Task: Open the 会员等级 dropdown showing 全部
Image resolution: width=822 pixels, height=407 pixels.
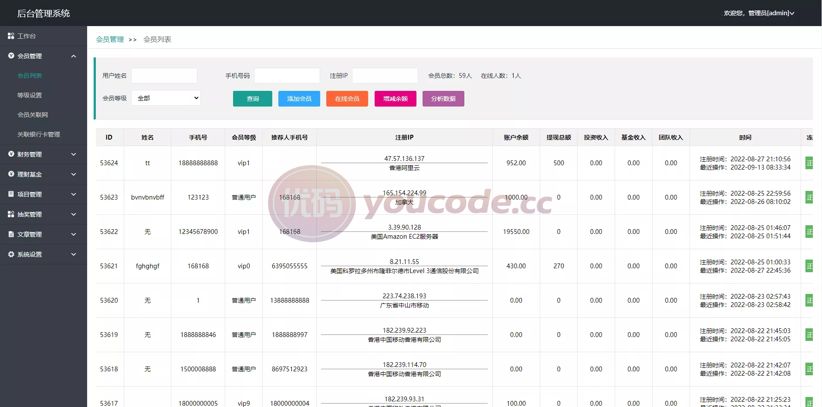Action: point(166,98)
